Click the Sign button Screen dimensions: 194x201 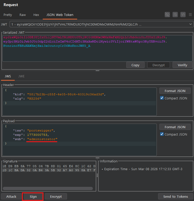(33, 196)
